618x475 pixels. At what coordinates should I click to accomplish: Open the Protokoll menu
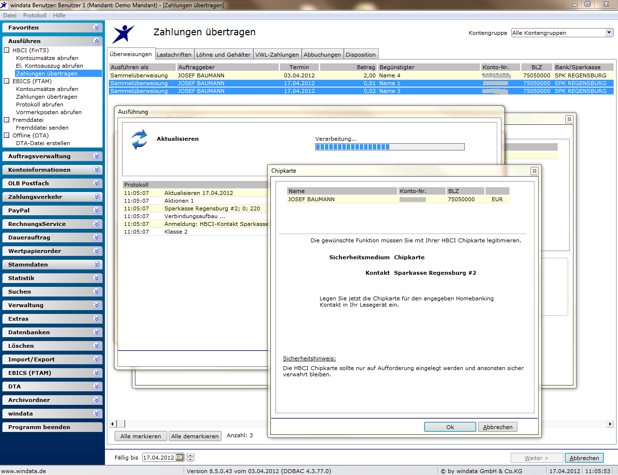click(35, 15)
